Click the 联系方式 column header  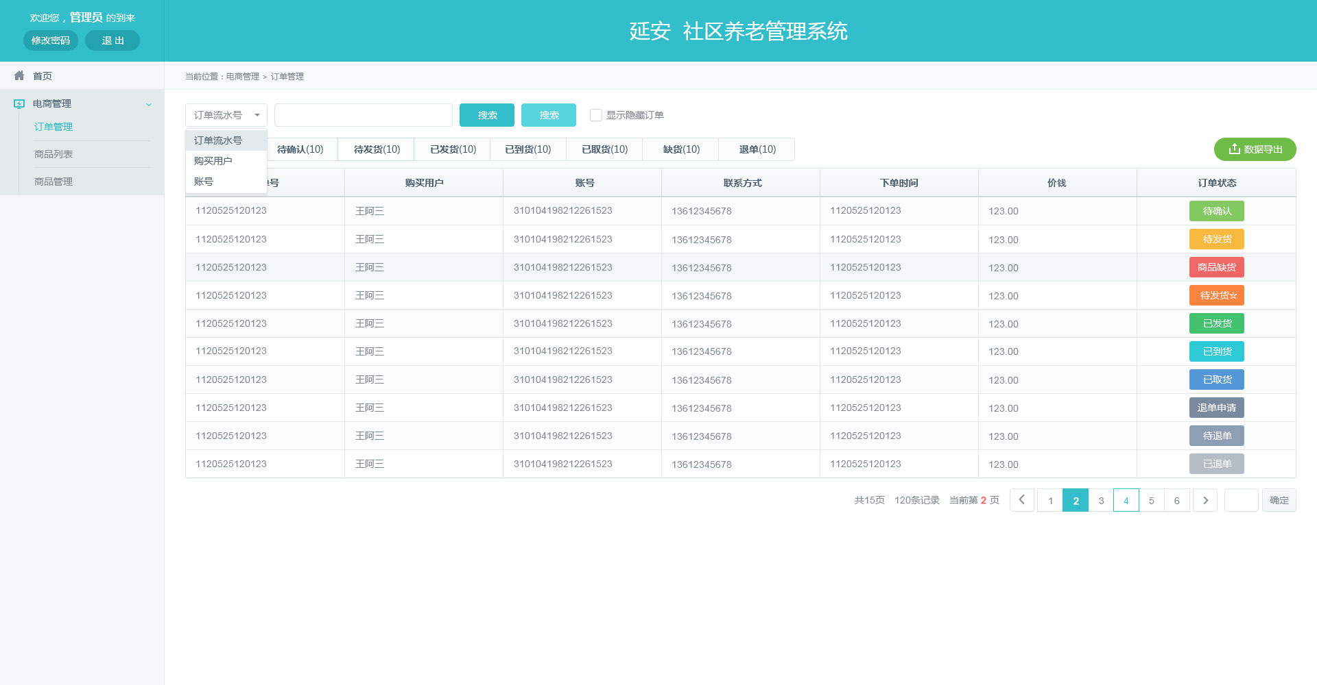click(x=742, y=183)
